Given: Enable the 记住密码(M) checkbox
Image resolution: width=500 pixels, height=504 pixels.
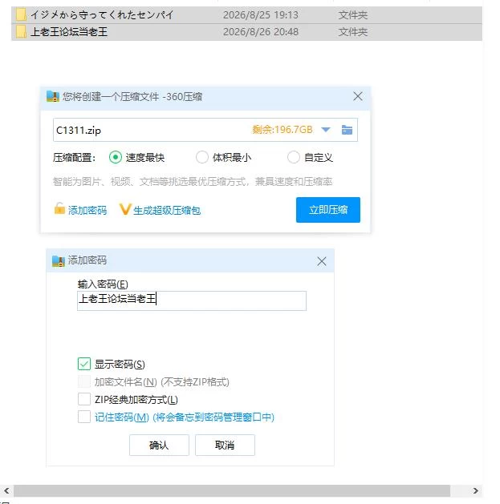Looking at the screenshot, I should tap(84, 417).
